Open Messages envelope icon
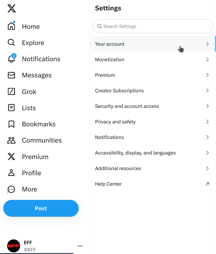Screen dimensions: 216x254 pos(11,75)
